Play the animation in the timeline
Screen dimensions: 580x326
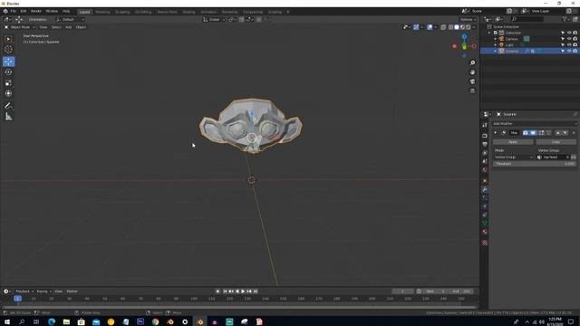pyautogui.click(x=243, y=292)
